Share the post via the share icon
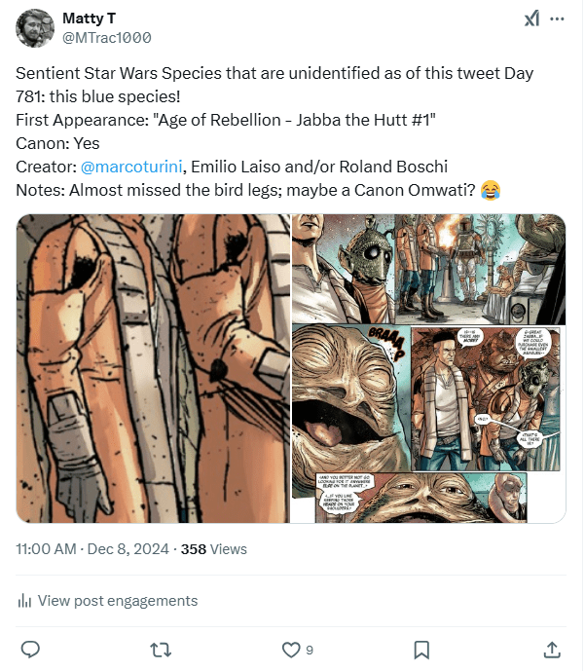Viewport: 585px width, 671px height. 551,649
